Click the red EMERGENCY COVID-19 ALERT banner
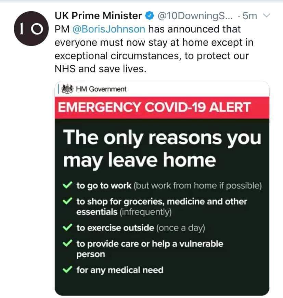This screenshot has height=298, width=283. tap(162, 108)
